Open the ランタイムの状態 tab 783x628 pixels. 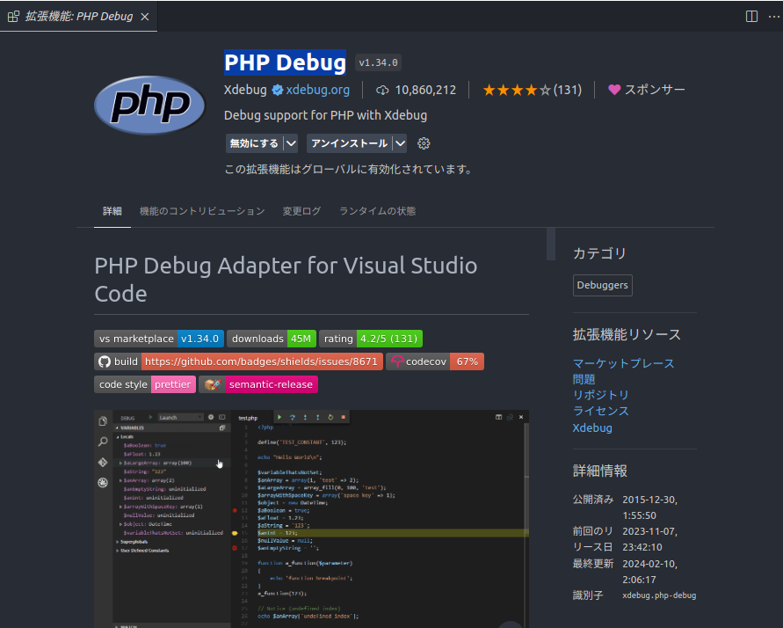378,211
